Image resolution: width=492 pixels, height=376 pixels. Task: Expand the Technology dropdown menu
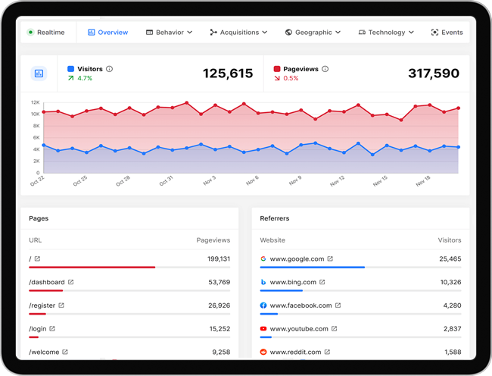coord(386,33)
